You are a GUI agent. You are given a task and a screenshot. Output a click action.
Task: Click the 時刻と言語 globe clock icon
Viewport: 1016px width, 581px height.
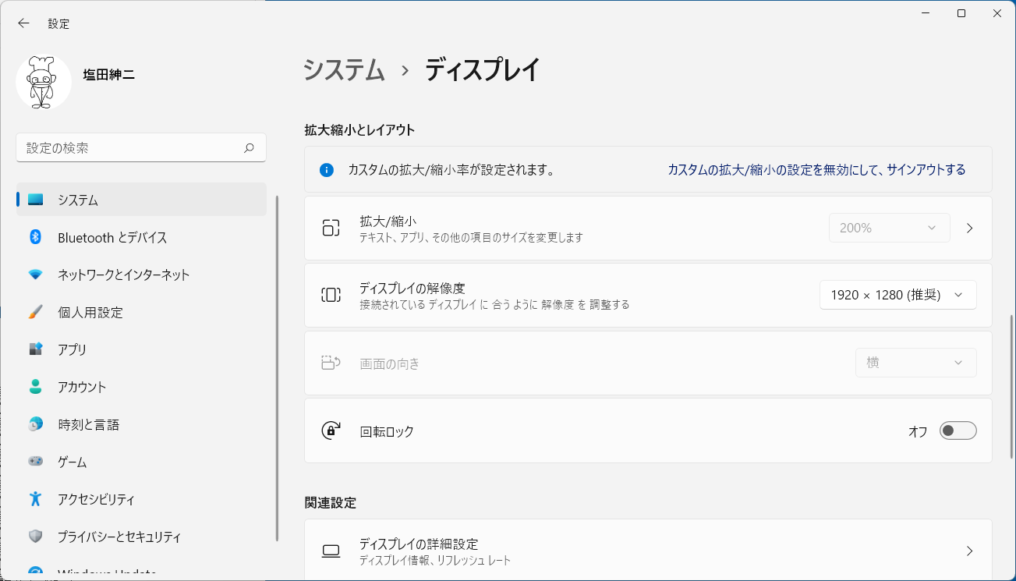[x=35, y=424]
